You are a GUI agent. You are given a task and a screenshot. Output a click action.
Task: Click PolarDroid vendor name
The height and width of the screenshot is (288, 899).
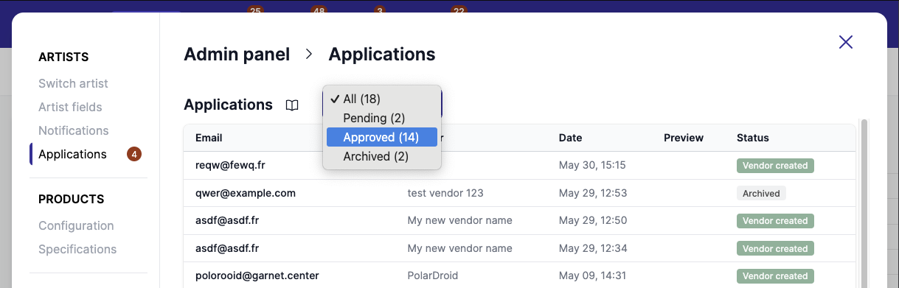[432, 275]
